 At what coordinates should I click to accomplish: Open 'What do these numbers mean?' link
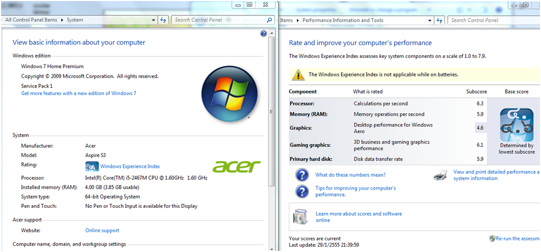[x=351, y=175]
